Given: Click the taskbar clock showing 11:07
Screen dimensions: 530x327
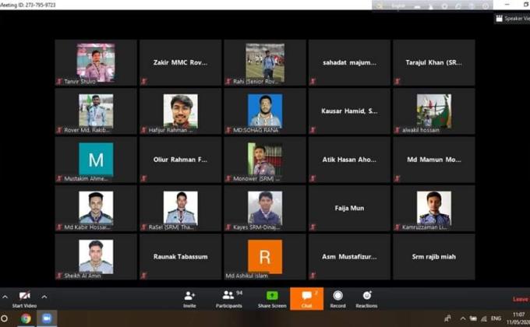Looking at the screenshot, I should pos(518,318).
